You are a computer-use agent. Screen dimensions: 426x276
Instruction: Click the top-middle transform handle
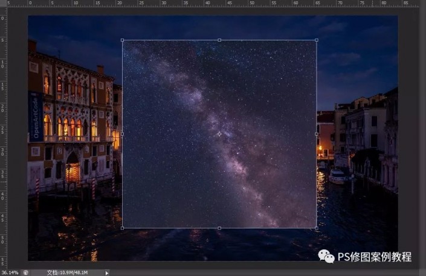[219, 40]
